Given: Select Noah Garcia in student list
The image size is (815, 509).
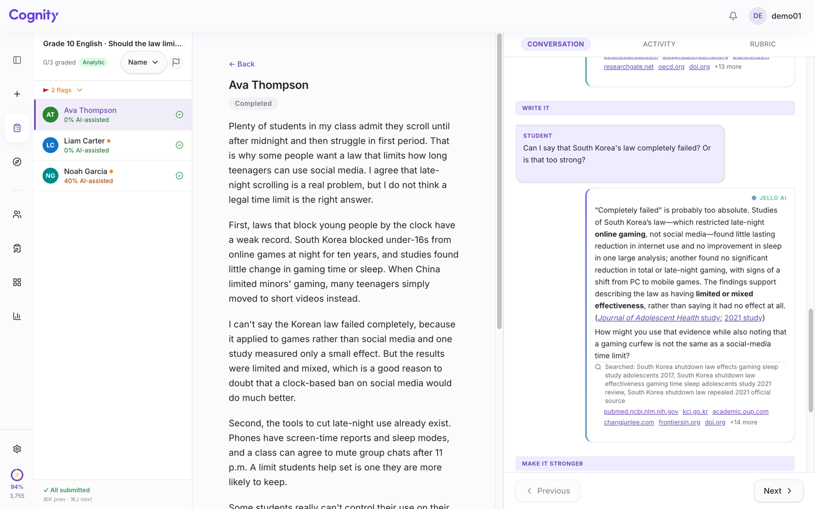Looking at the screenshot, I should tap(113, 176).
